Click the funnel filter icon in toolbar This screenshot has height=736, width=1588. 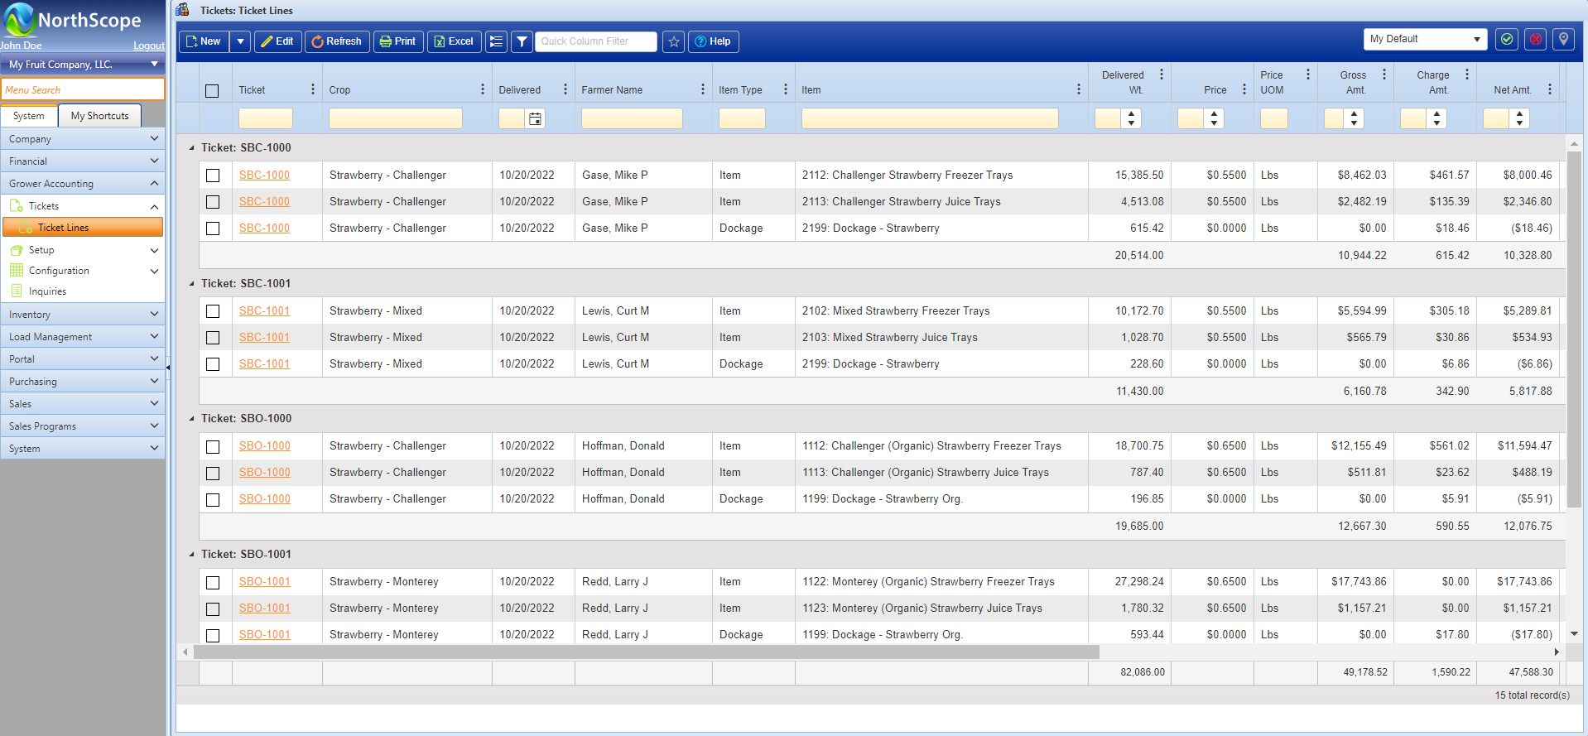[x=522, y=41]
